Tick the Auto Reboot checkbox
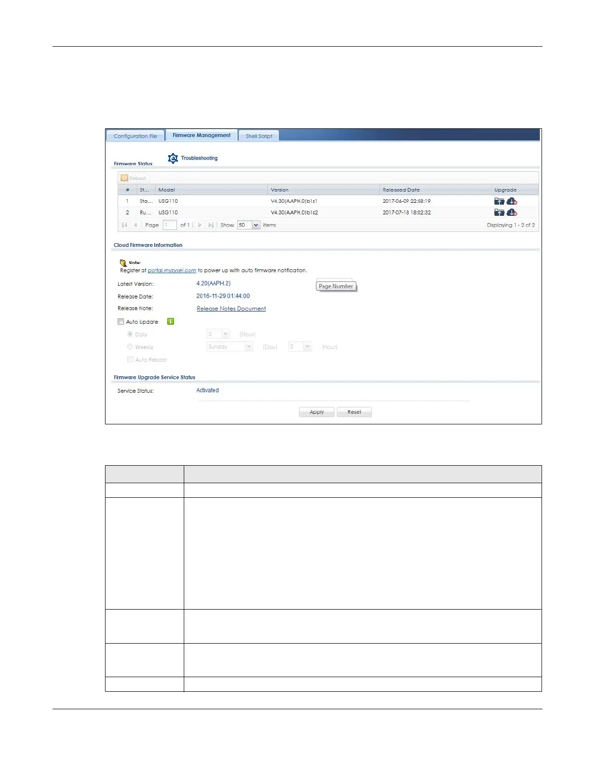 tap(130, 360)
